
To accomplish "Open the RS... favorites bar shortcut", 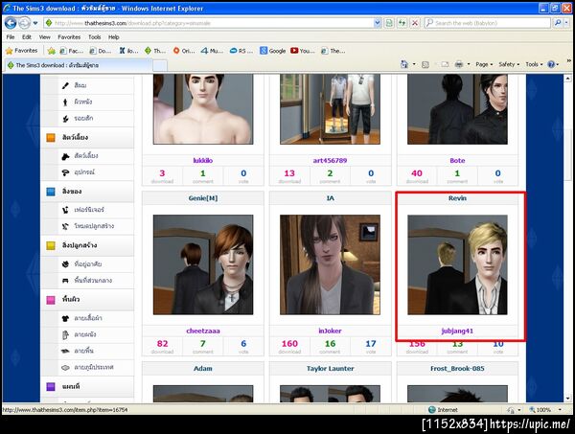I will pyautogui.click(x=241, y=51).
